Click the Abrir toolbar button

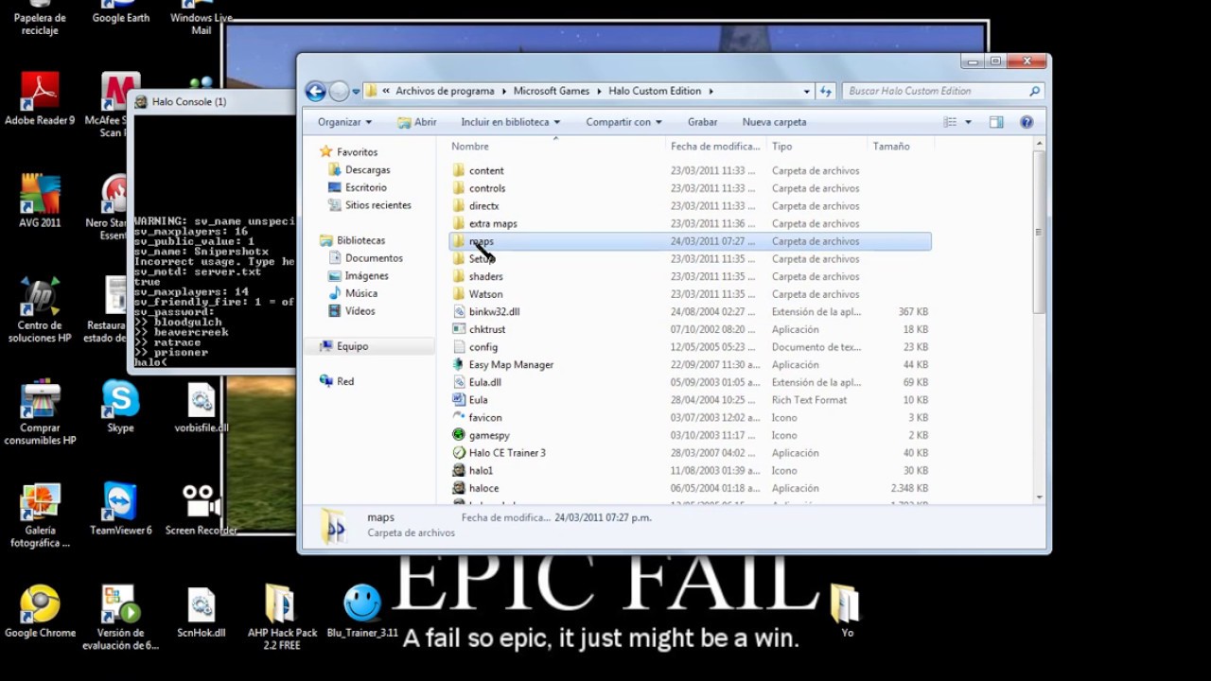[x=417, y=122]
